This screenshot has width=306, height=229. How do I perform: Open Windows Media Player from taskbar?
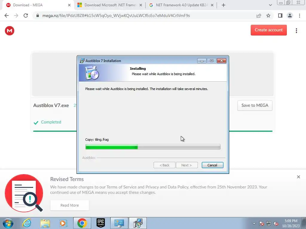(63, 223)
